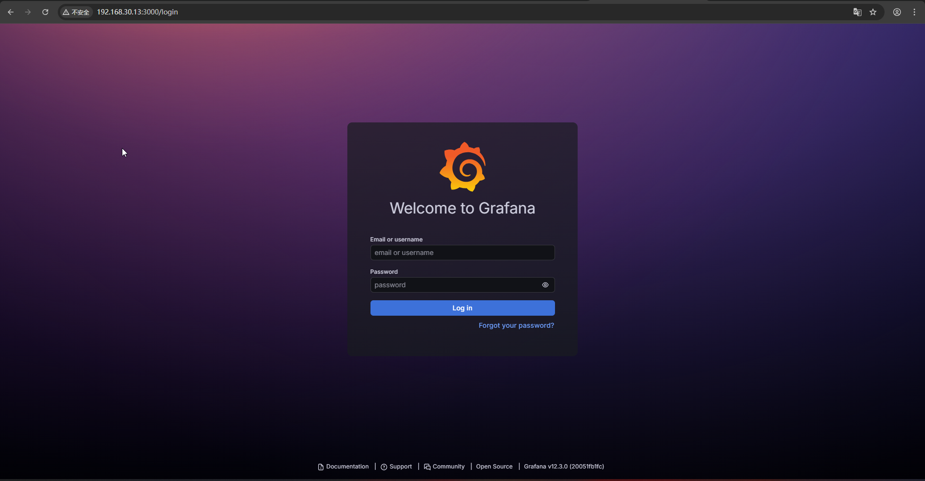
Task: Click the Grafana v12.3.0 version link
Action: [564, 467]
